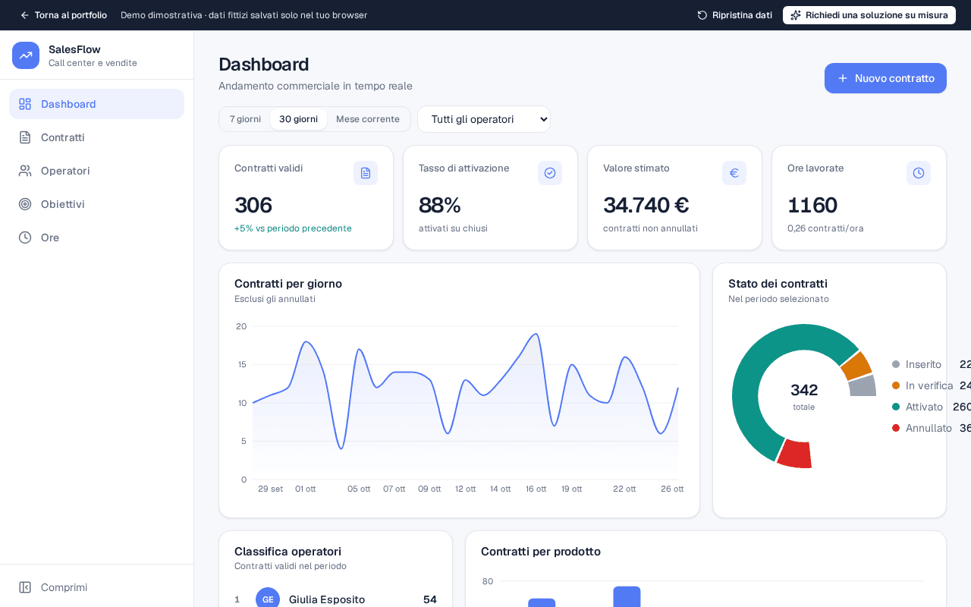Collapse the sidebar with Comprimi

96,587
